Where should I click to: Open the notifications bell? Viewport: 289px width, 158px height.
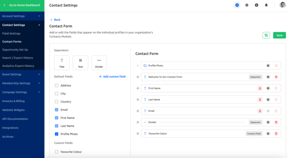266,5
